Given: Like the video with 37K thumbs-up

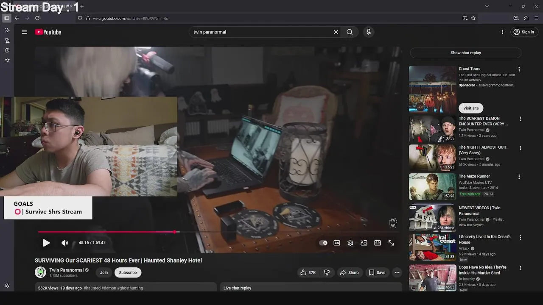Looking at the screenshot, I should pyautogui.click(x=308, y=272).
